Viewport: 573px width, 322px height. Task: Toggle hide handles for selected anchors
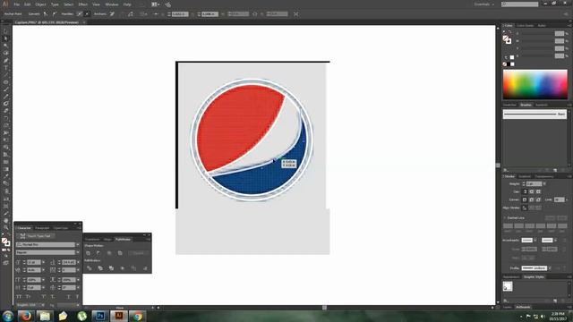tap(87, 14)
